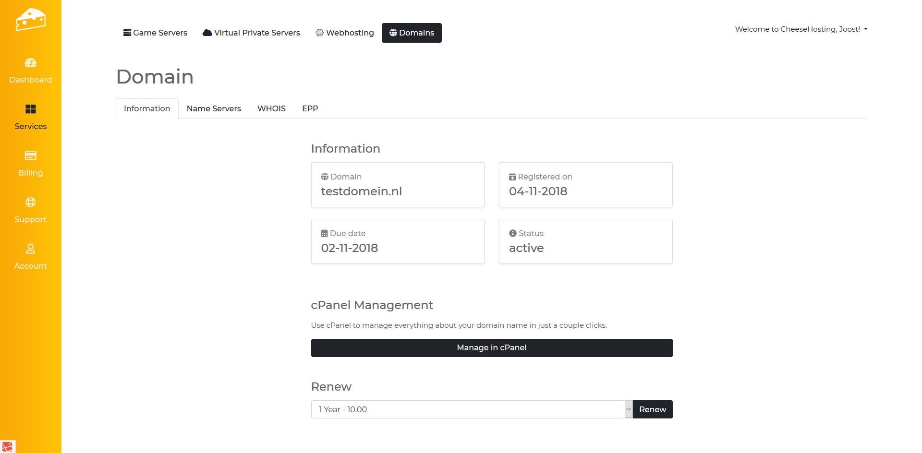Navigate to Webhosting

point(345,33)
